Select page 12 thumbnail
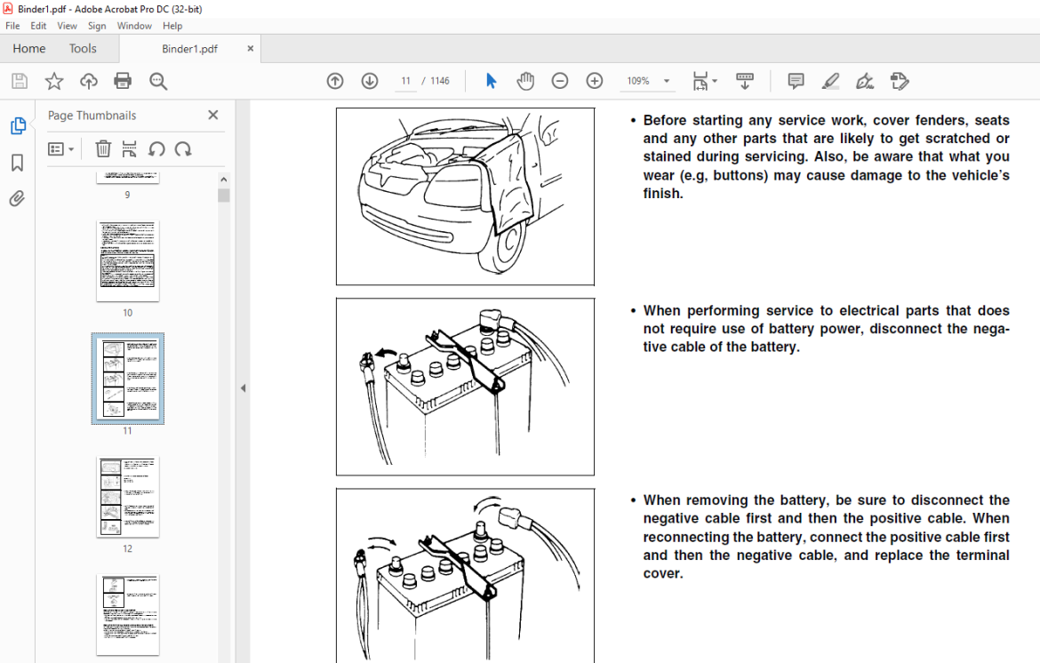Viewport: 1040px width, 663px height. [127, 497]
